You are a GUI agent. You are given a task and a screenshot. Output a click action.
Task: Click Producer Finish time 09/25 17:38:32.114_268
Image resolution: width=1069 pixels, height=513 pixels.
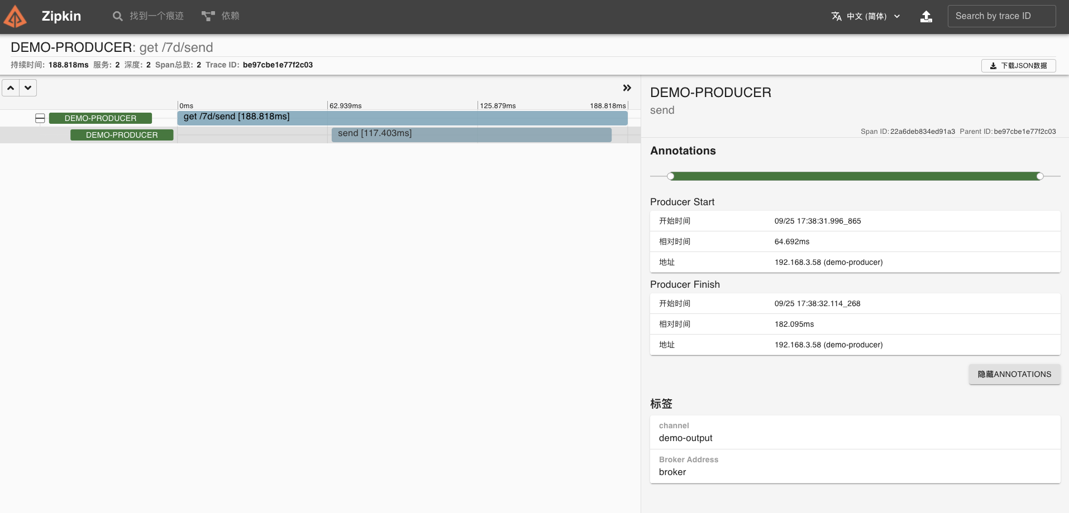point(817,303)
